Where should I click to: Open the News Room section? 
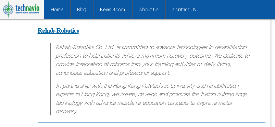(x=112, y=10)
